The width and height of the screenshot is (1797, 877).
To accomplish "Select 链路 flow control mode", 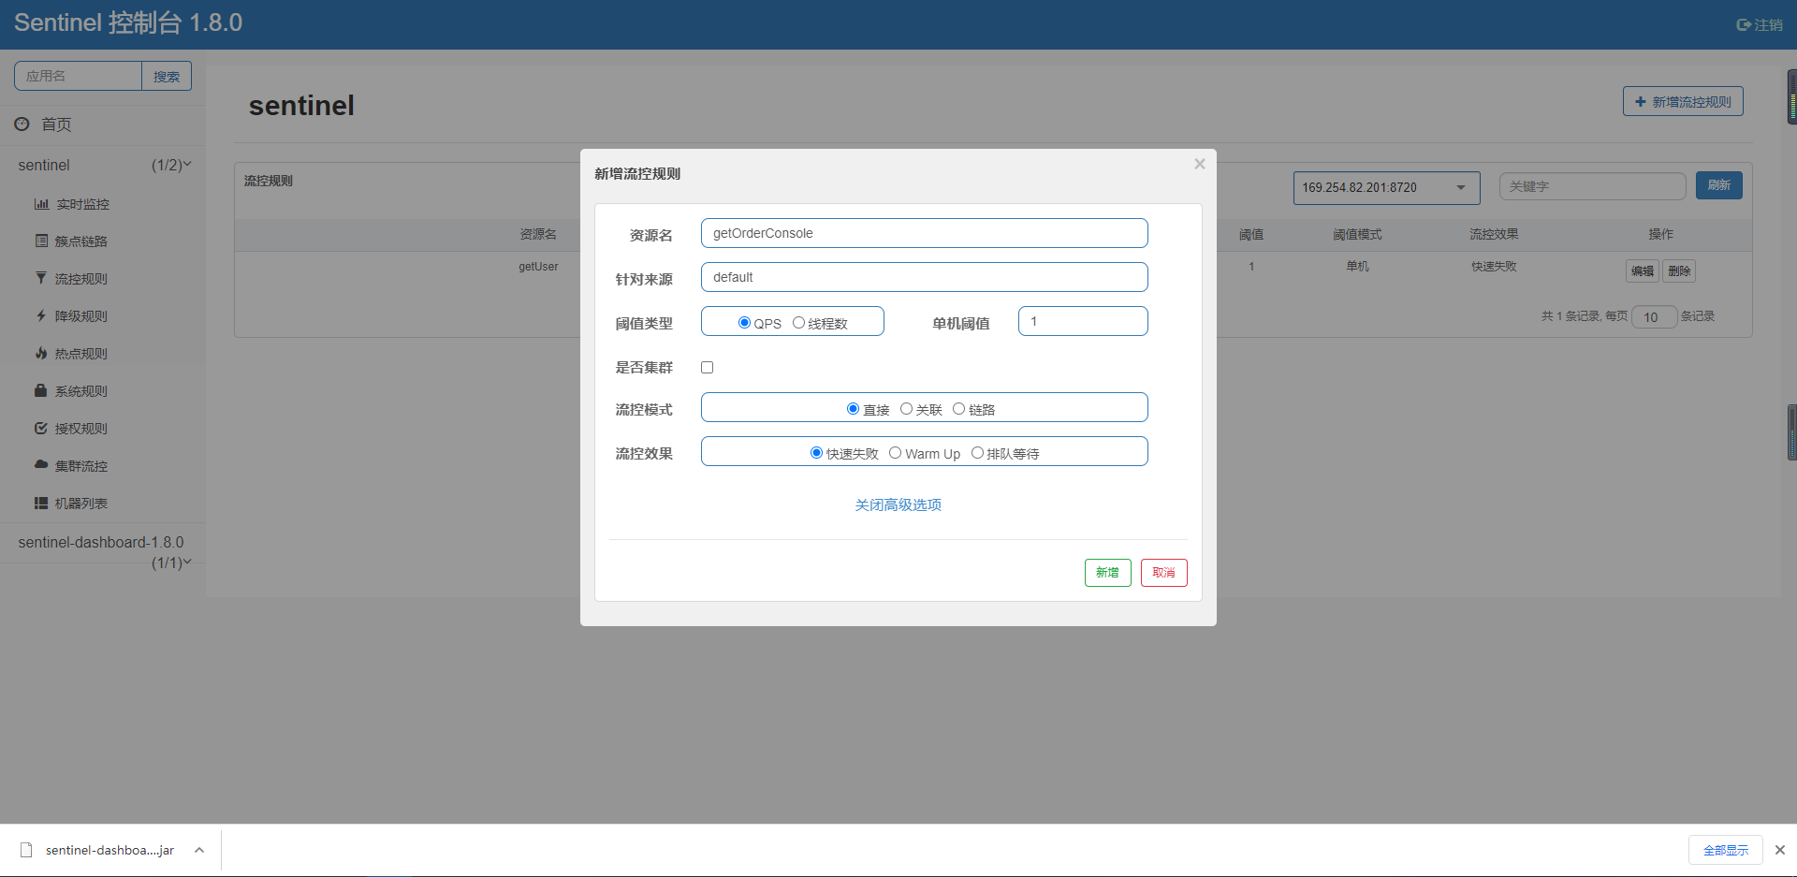I will click(958, 409).
